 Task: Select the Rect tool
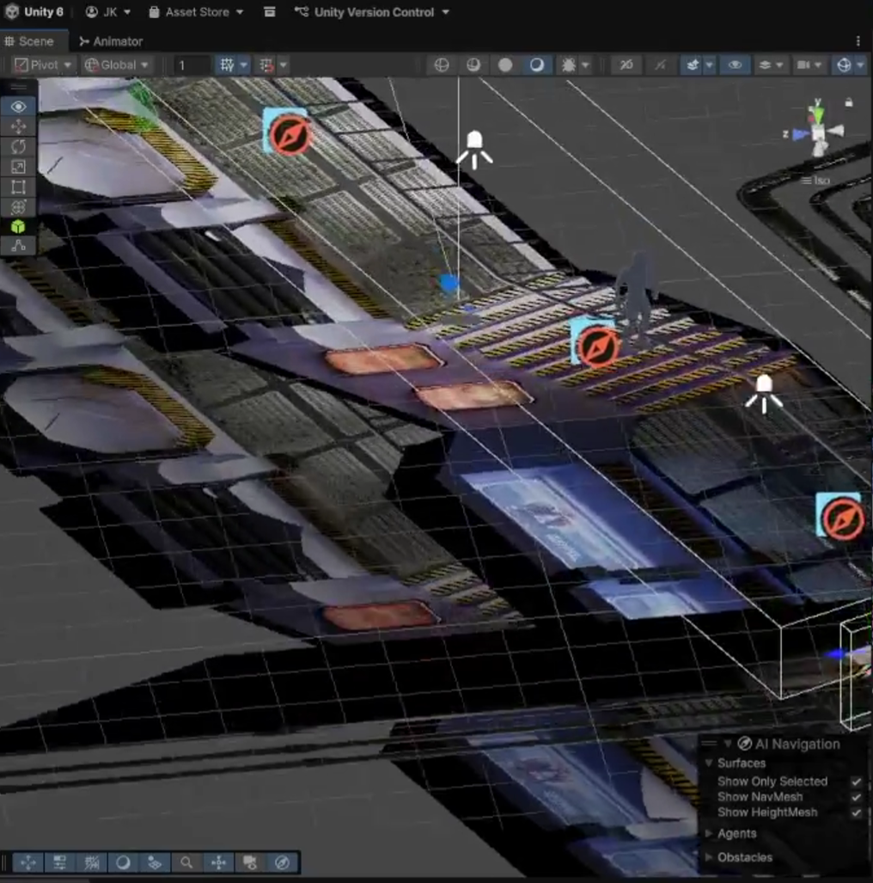(18, 187)
